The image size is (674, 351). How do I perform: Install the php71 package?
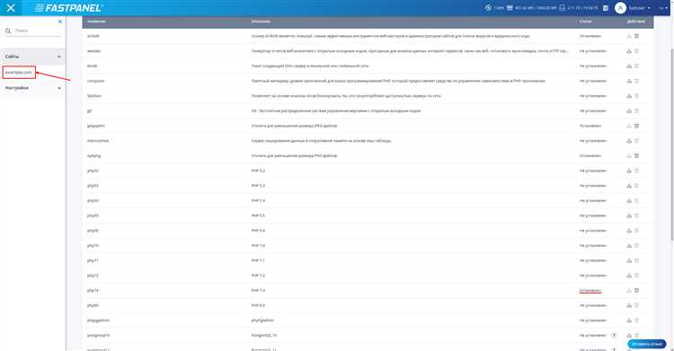point(629,260)
